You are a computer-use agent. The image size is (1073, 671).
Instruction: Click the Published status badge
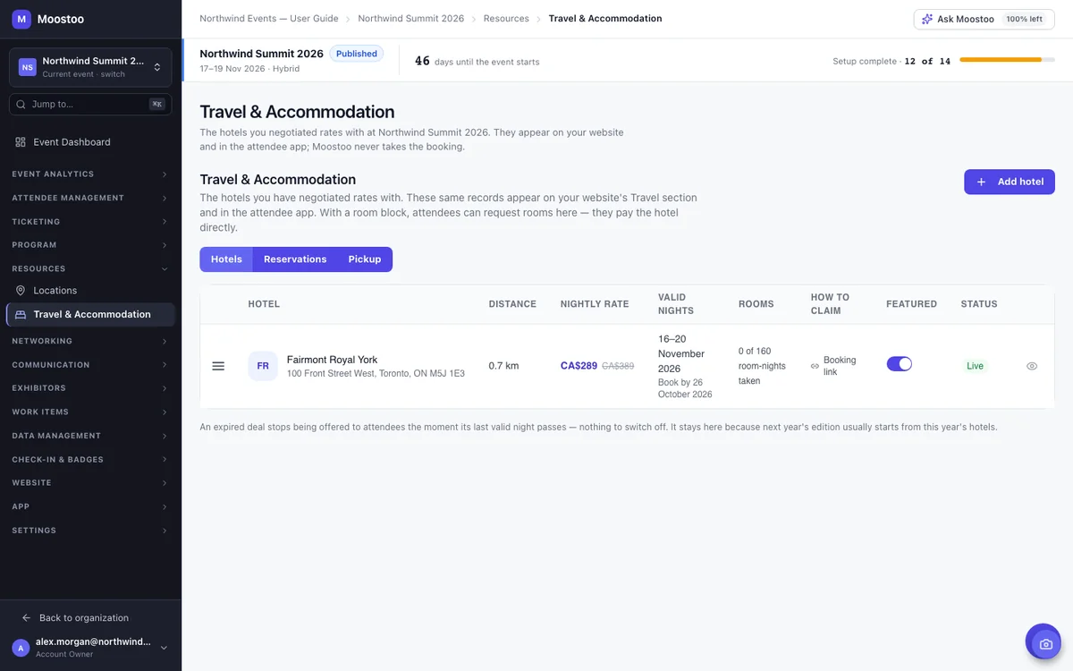click(357, 54)
